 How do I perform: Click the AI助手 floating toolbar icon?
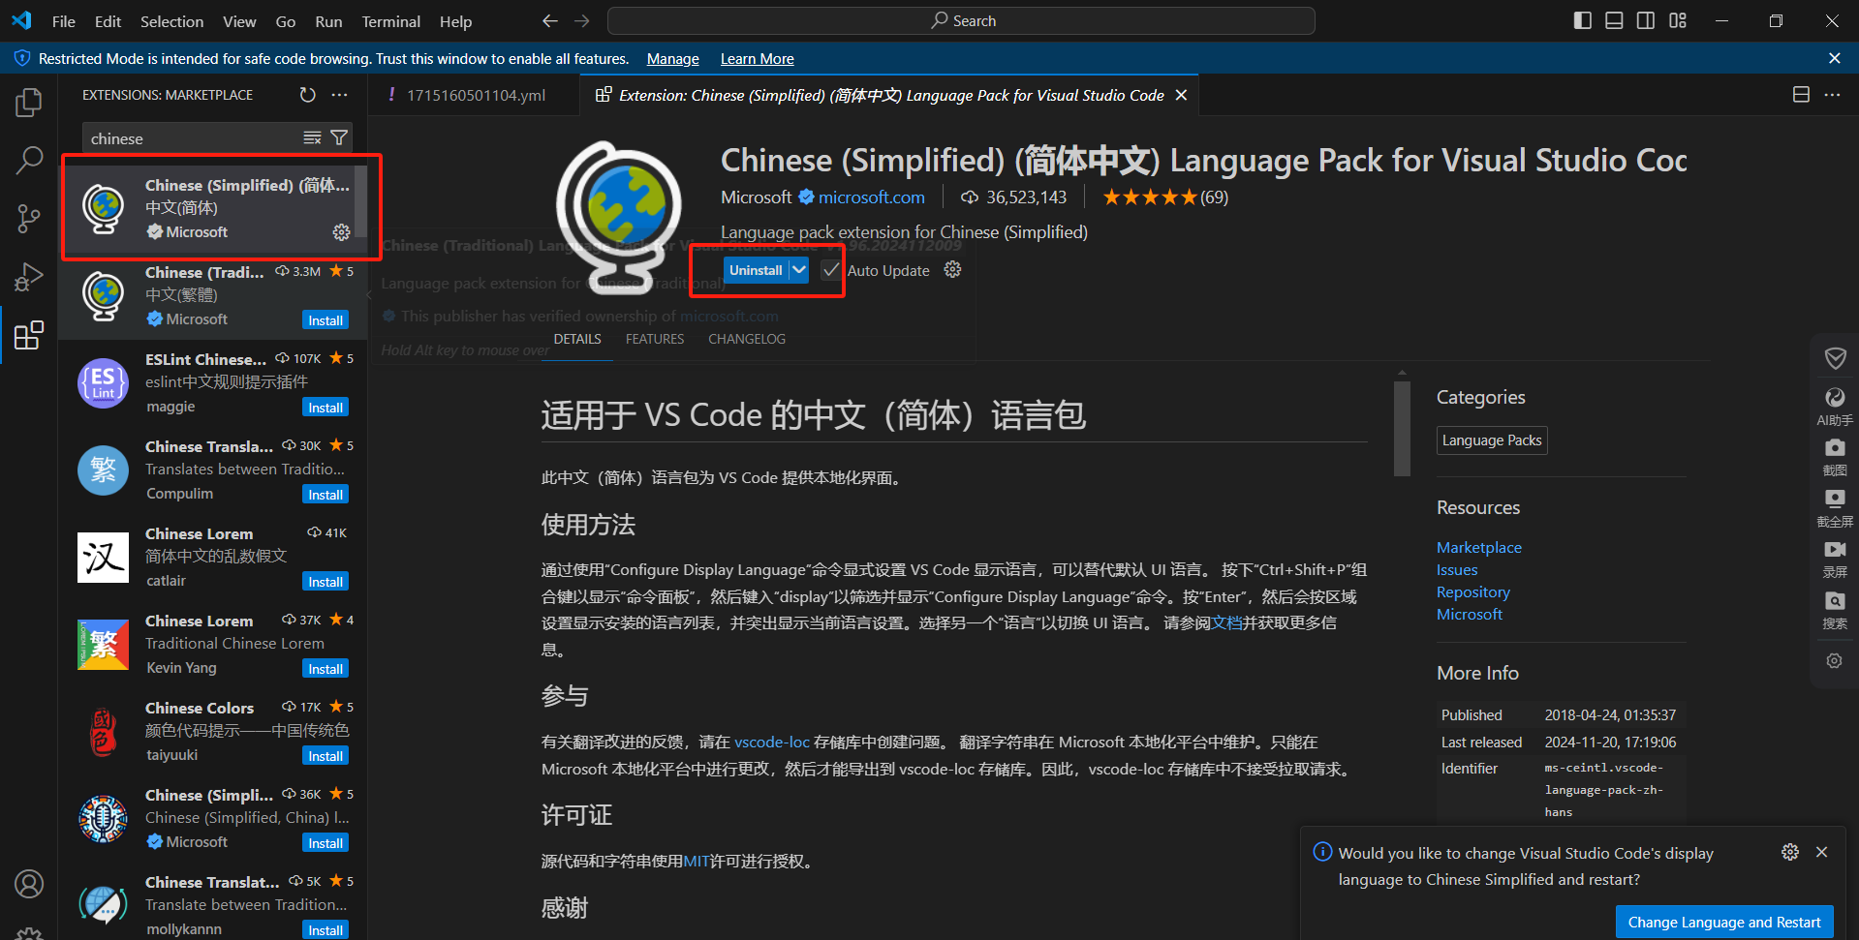(1835, 407)
